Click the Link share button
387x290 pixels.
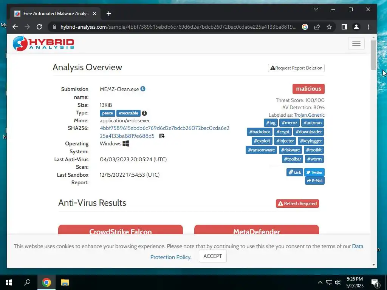point(295,172)
